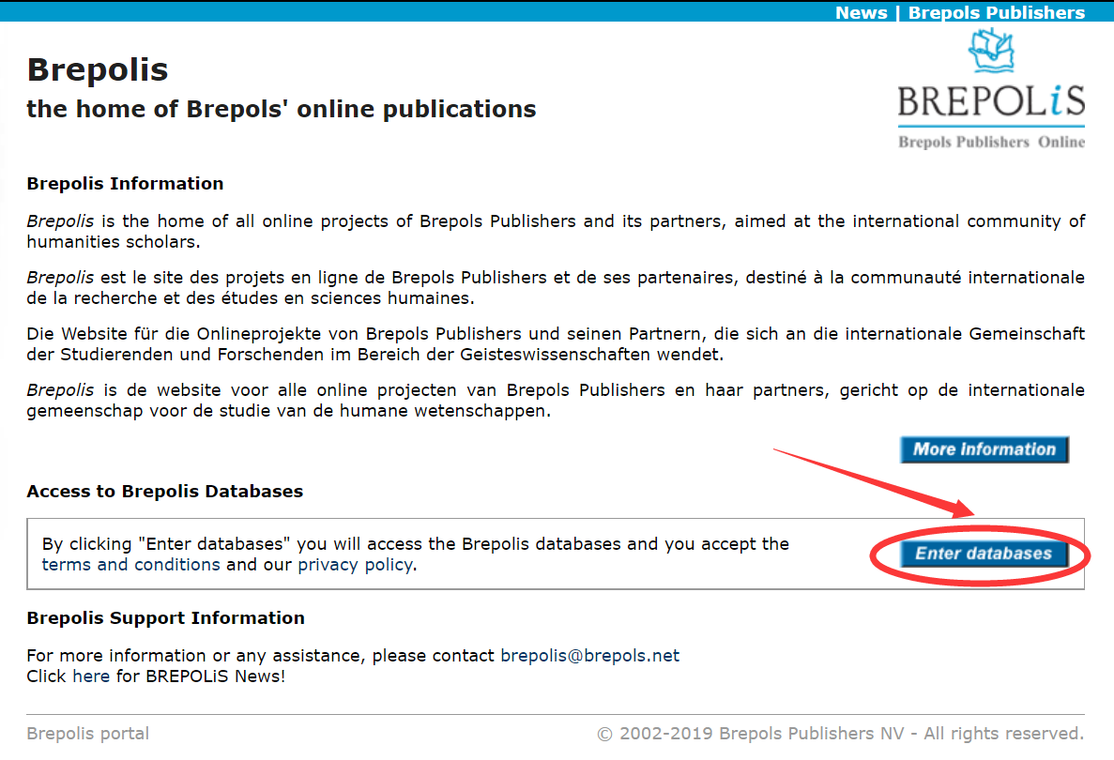Open Brepols Publishers link in top bar
Image resolution: width=1114 pixels, height=760 pixels.
click(996, 12)
